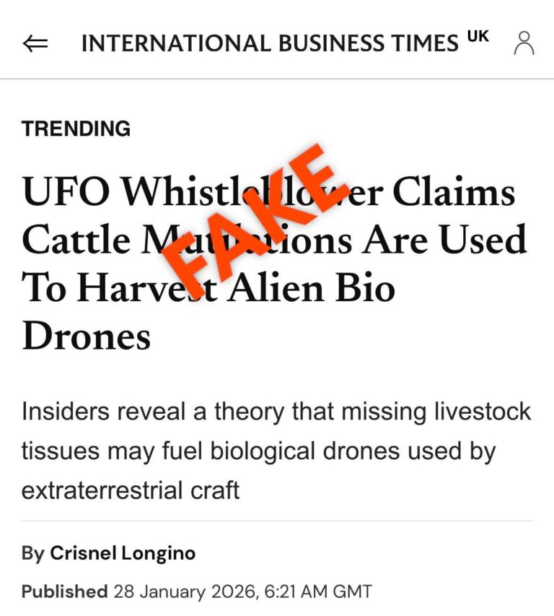Select the UK edition badge

click(477, 34)
